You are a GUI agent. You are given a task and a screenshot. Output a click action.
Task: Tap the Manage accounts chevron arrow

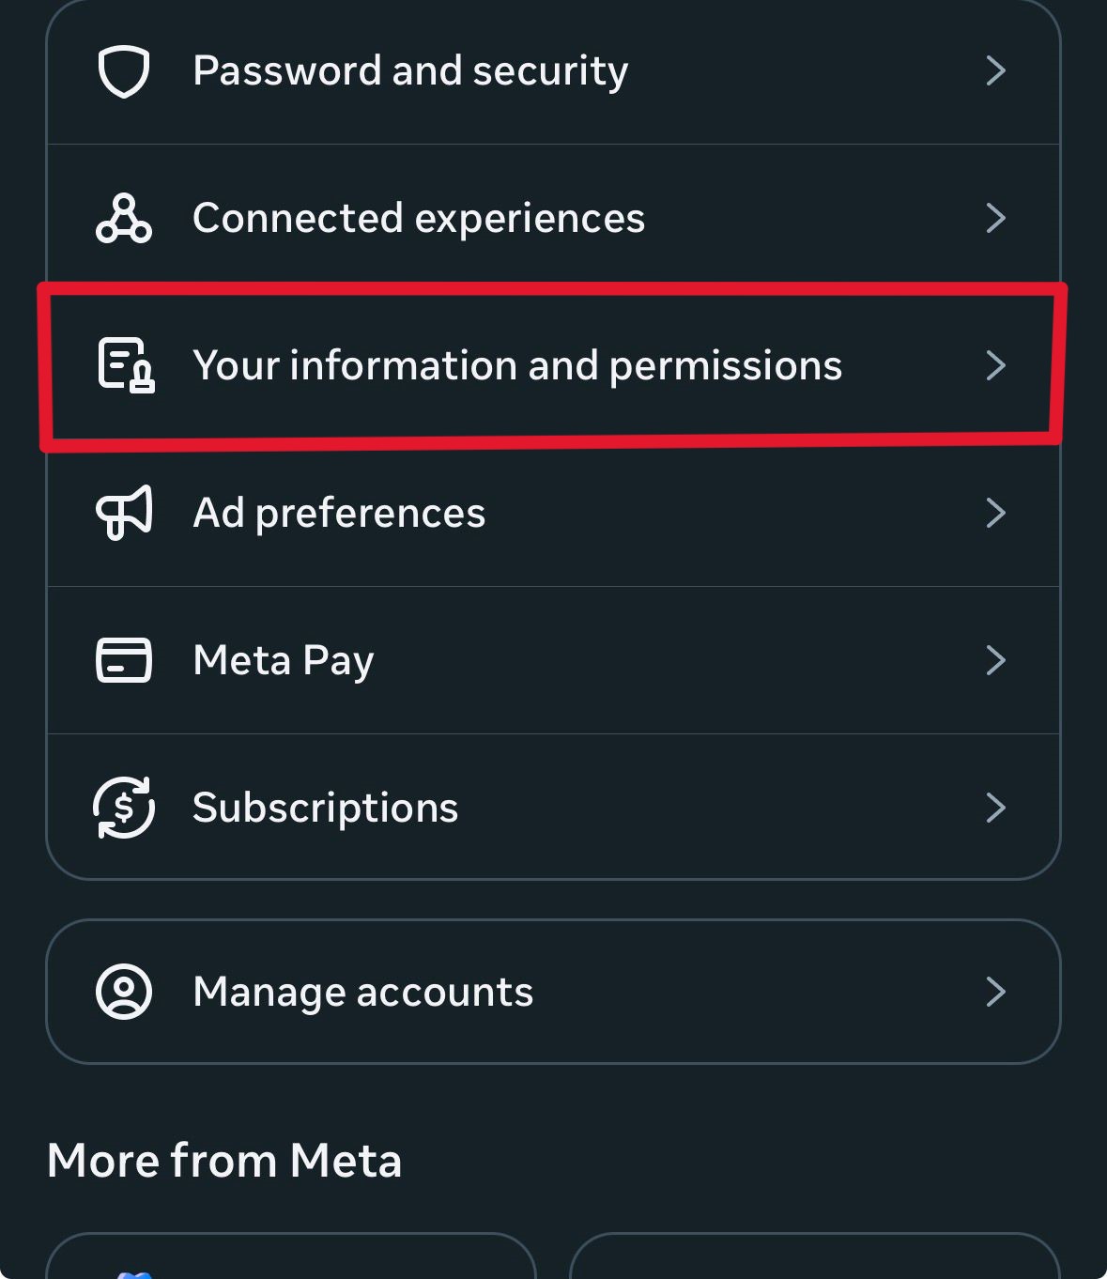995,992
